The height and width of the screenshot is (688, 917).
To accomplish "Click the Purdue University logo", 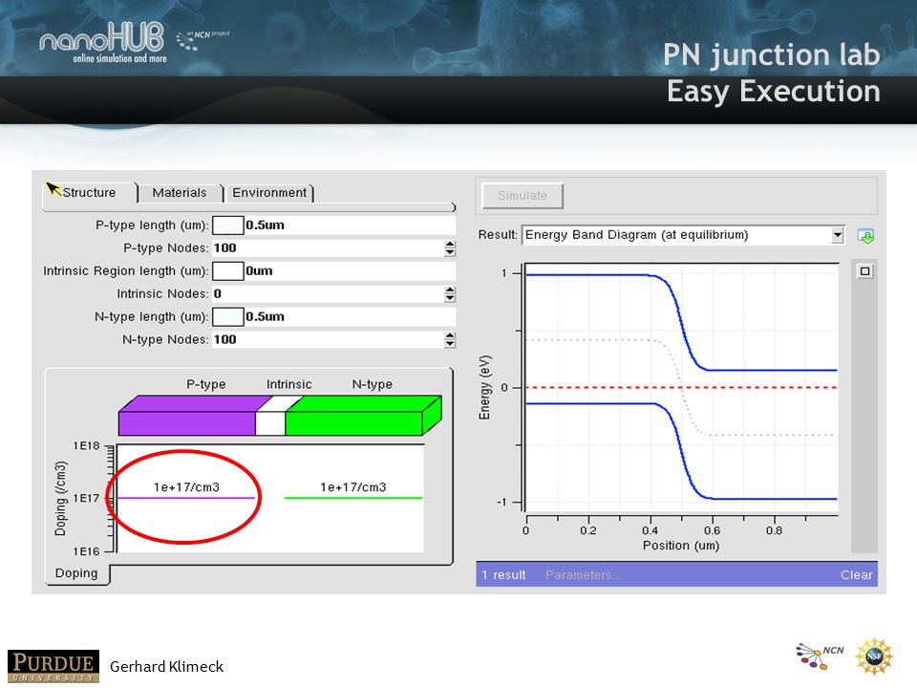I will point(53,666).
